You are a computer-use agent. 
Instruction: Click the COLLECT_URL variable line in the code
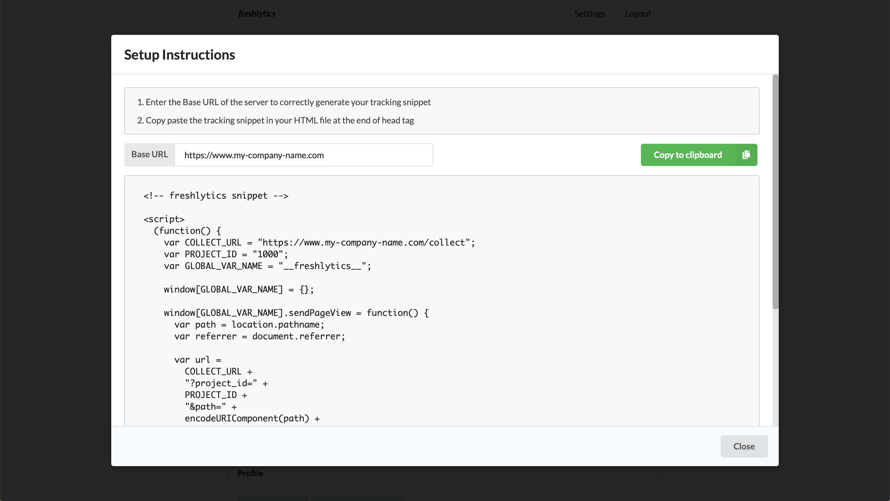pyautogui.click(x=319, y=242)
